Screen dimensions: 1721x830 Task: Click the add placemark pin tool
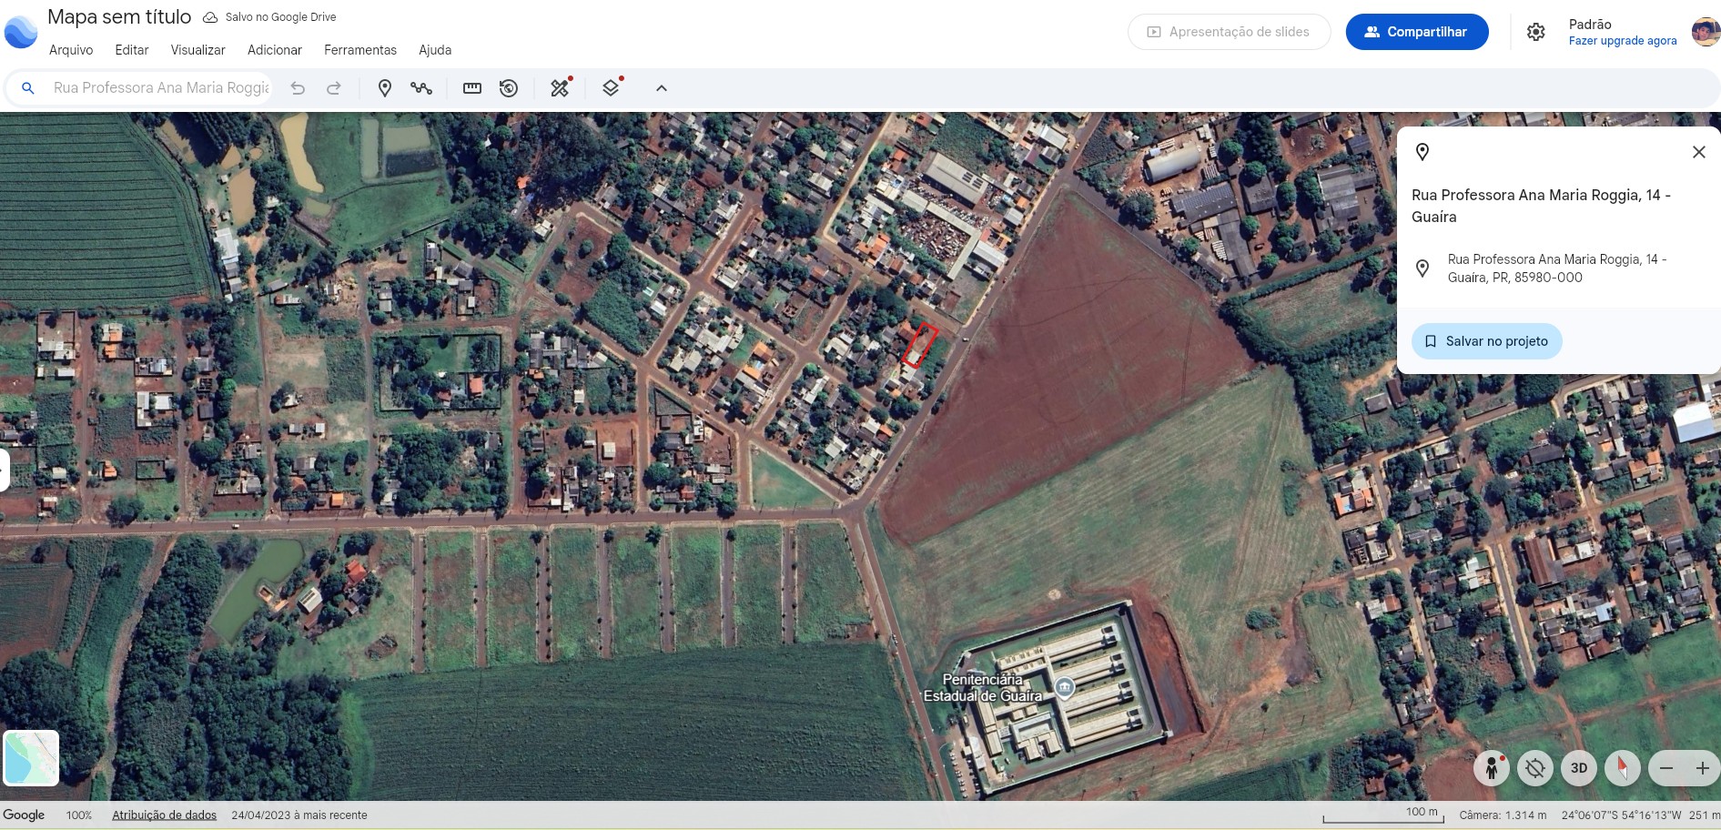385,88
